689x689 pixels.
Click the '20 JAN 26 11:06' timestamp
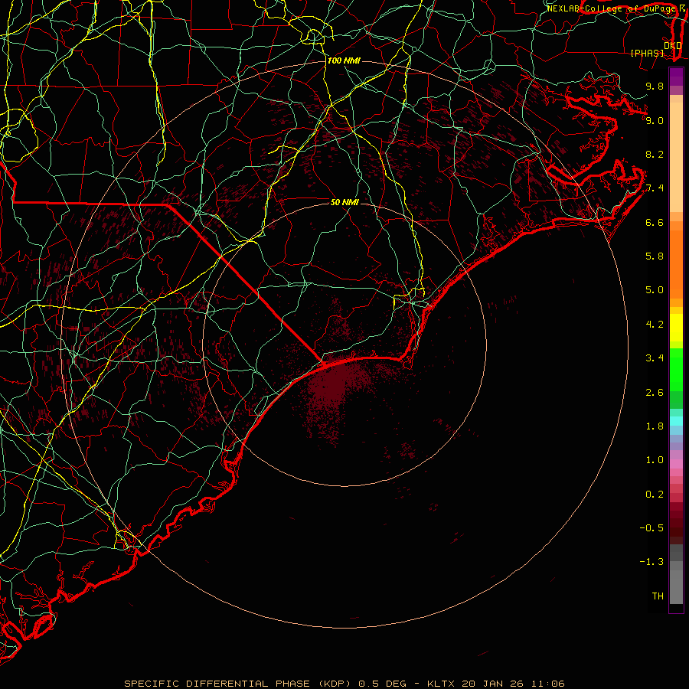(x=513, y=684)
